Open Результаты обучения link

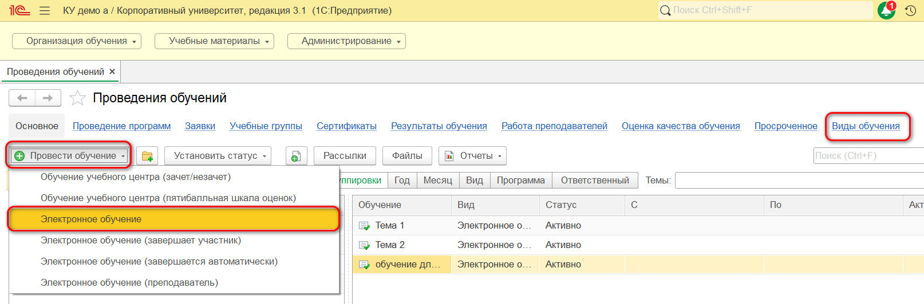click(x=439, y=126)
